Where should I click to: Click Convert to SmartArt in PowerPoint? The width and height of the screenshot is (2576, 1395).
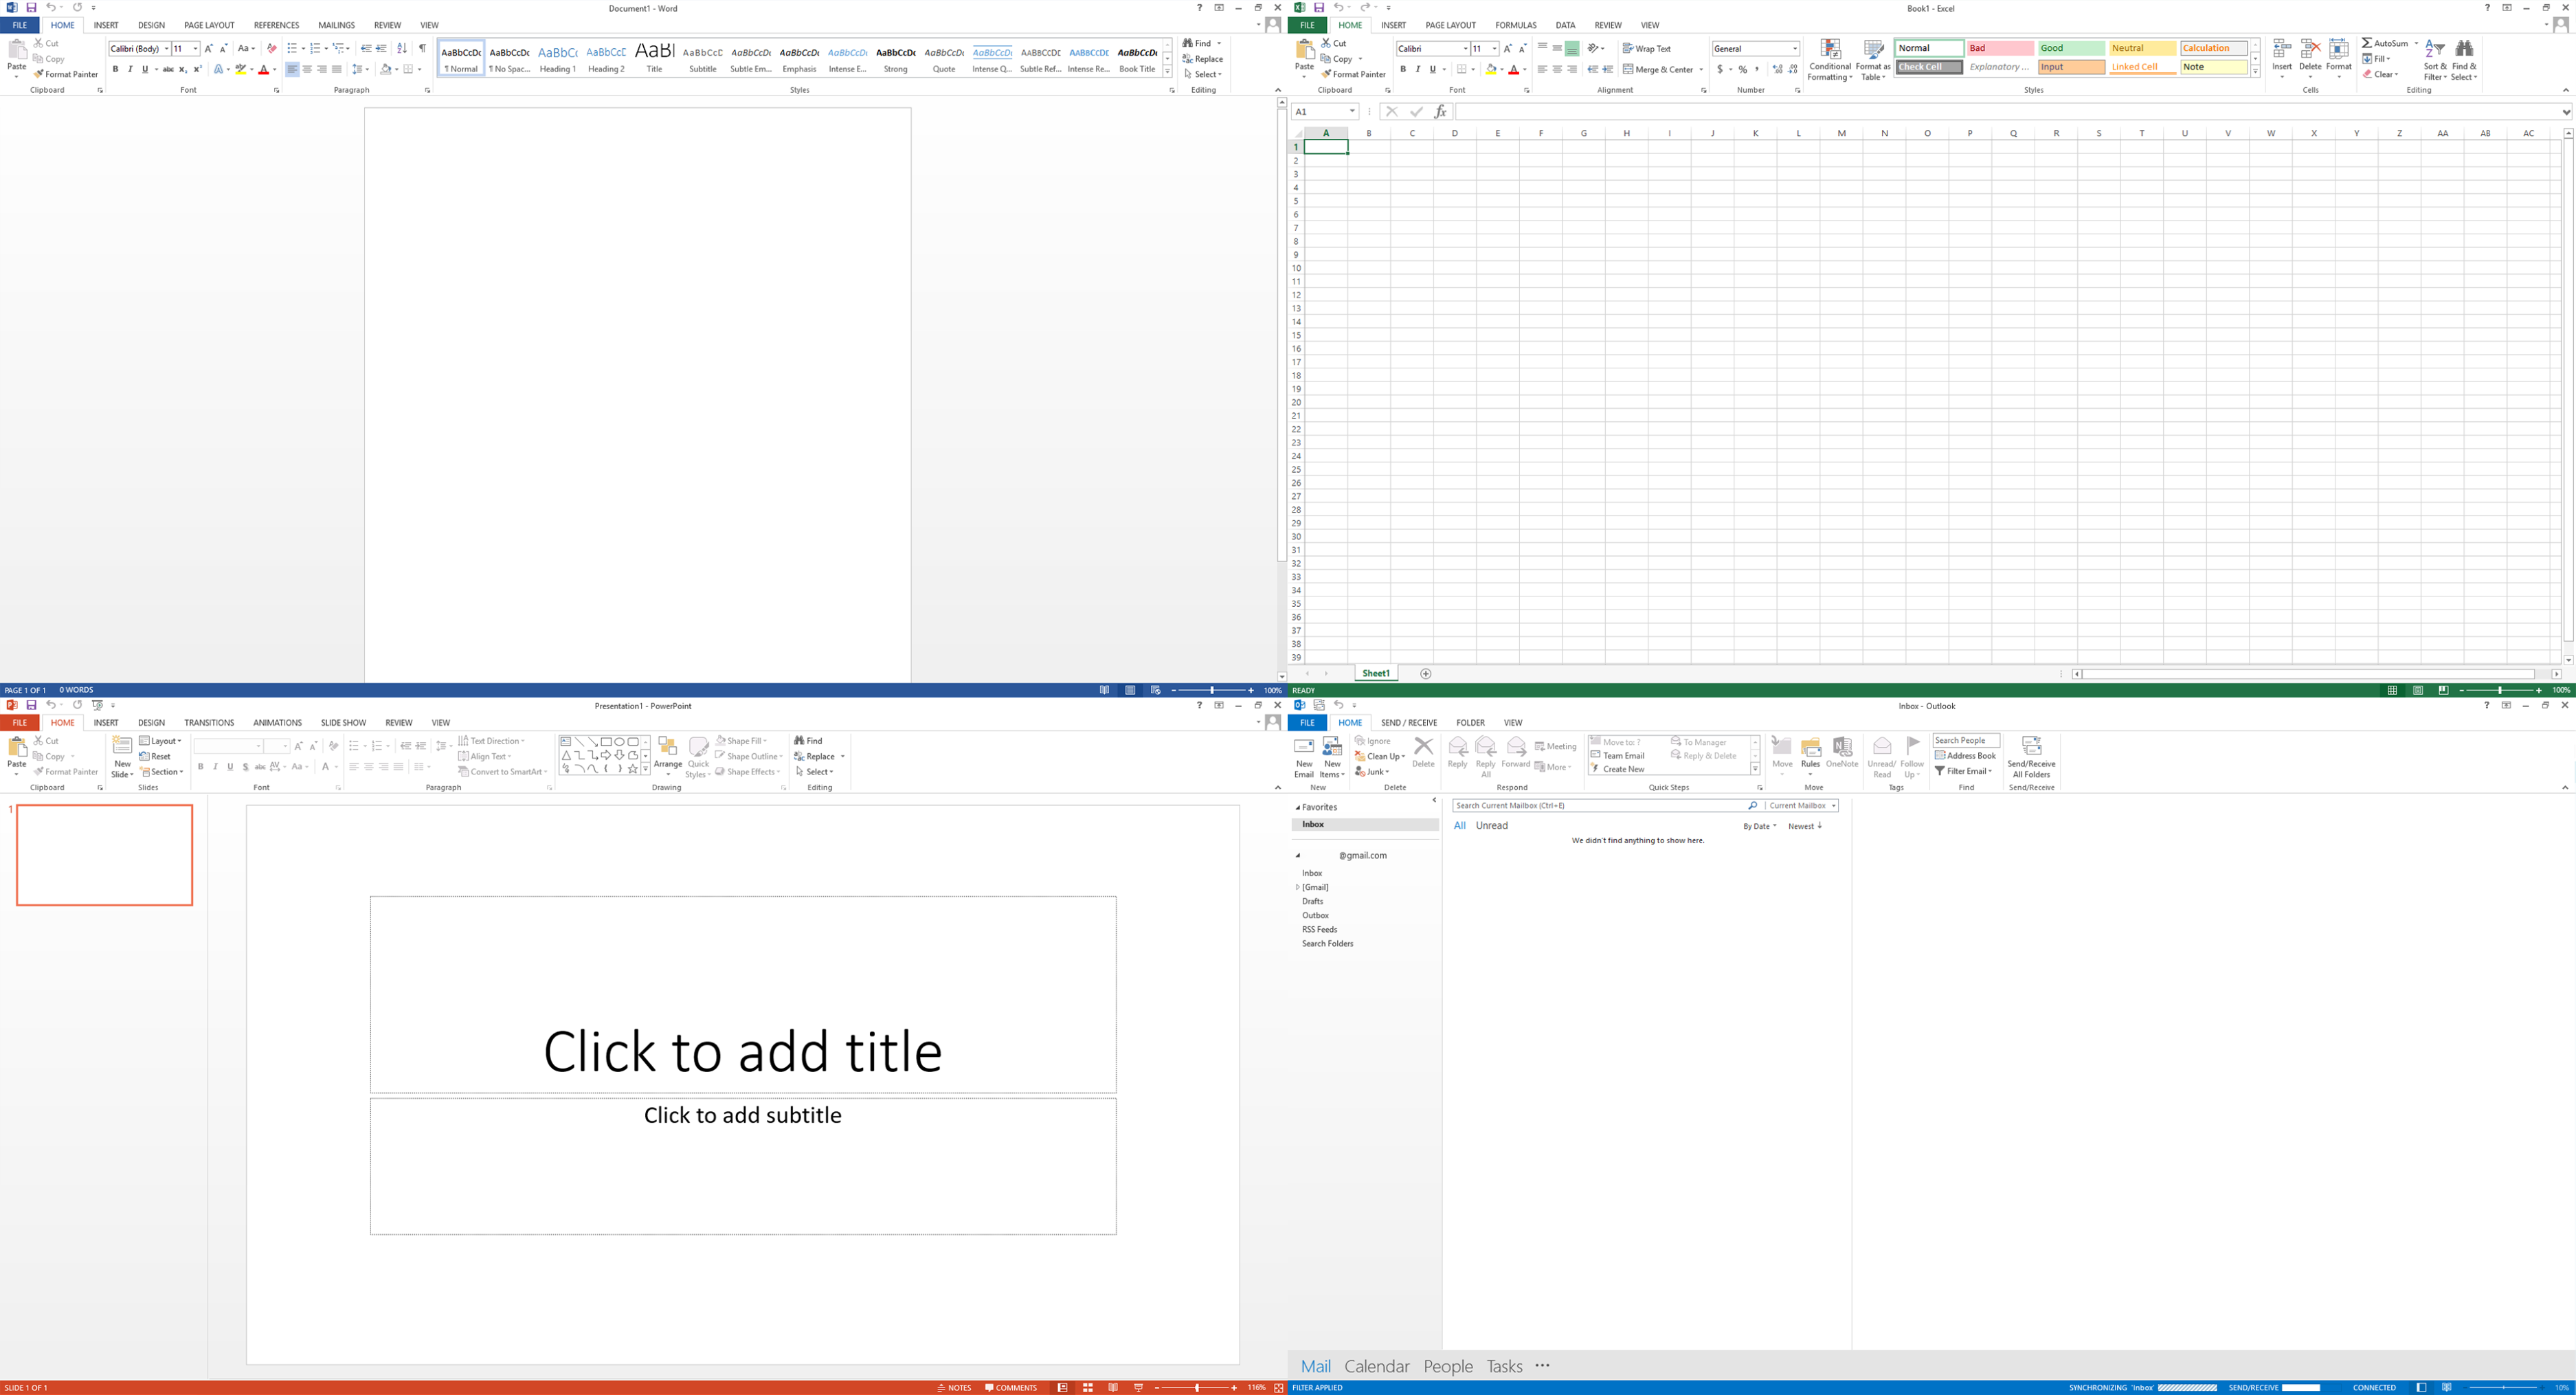coord(502,772)
